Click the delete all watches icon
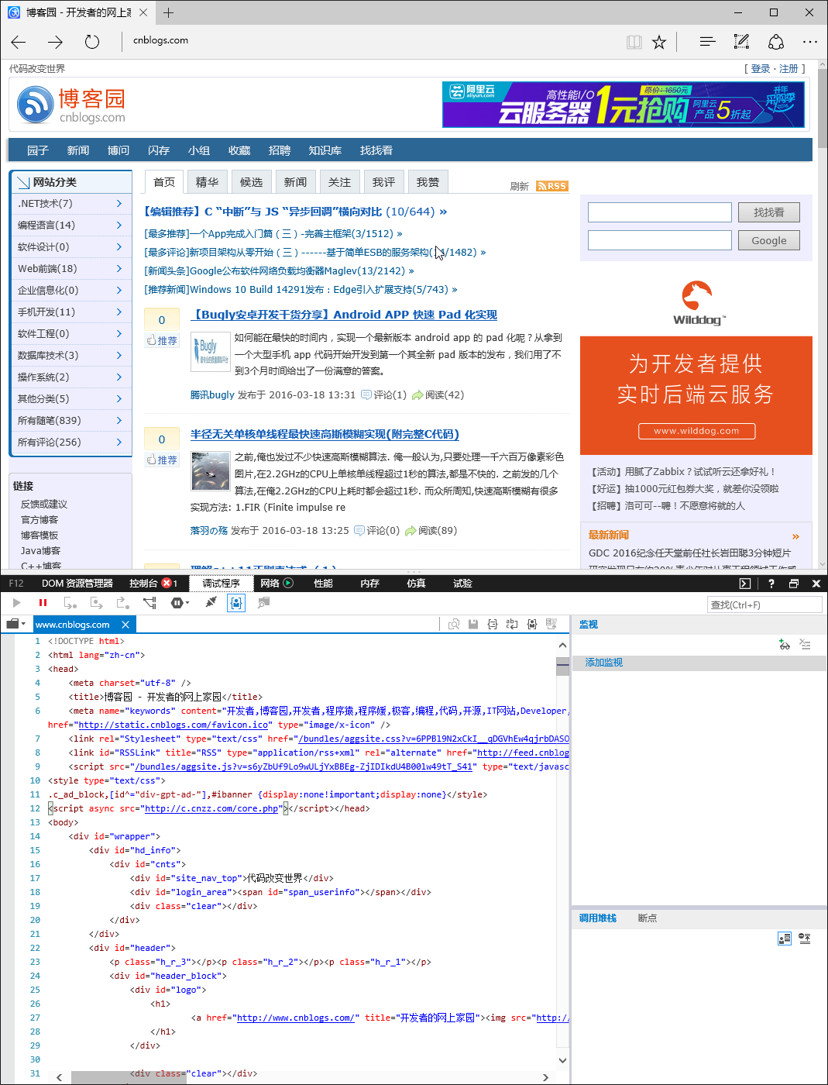The image size is (828, 1085). pyautogui.click(x=806, y=644)
